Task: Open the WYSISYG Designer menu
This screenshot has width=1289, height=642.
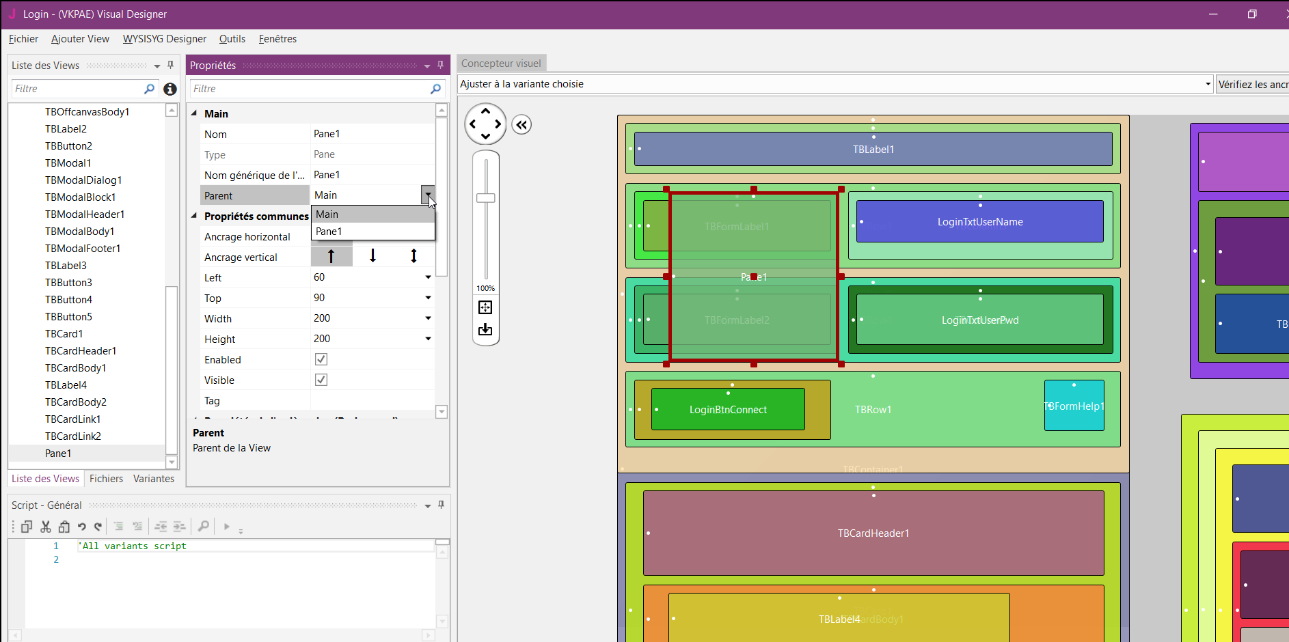Action: pyautogui.click(x=164, y=39)
